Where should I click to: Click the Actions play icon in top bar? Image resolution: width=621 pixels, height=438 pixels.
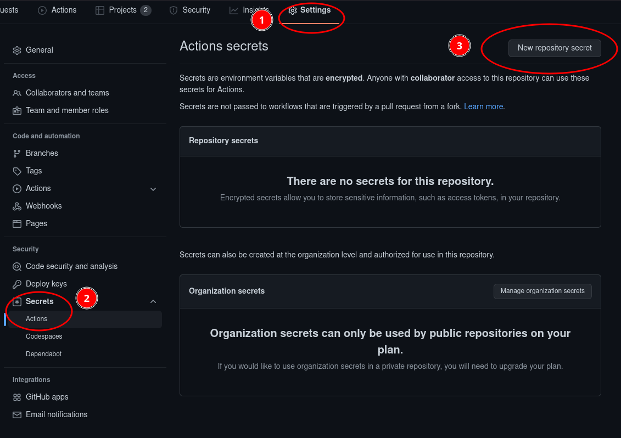click(42, 10)
